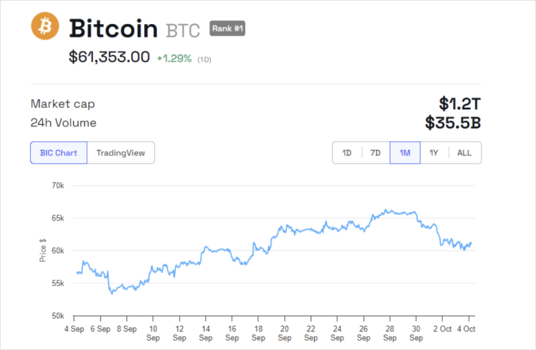Switch chart to 1Y range
The image size is (536, 350).
pos(434,153)
